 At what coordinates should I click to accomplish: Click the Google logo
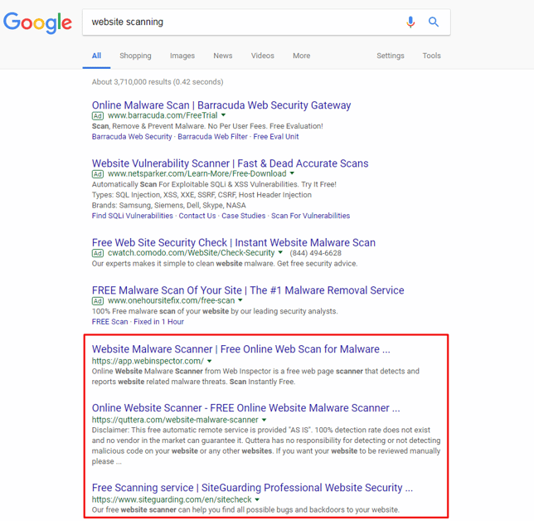[x=37, y=23]
